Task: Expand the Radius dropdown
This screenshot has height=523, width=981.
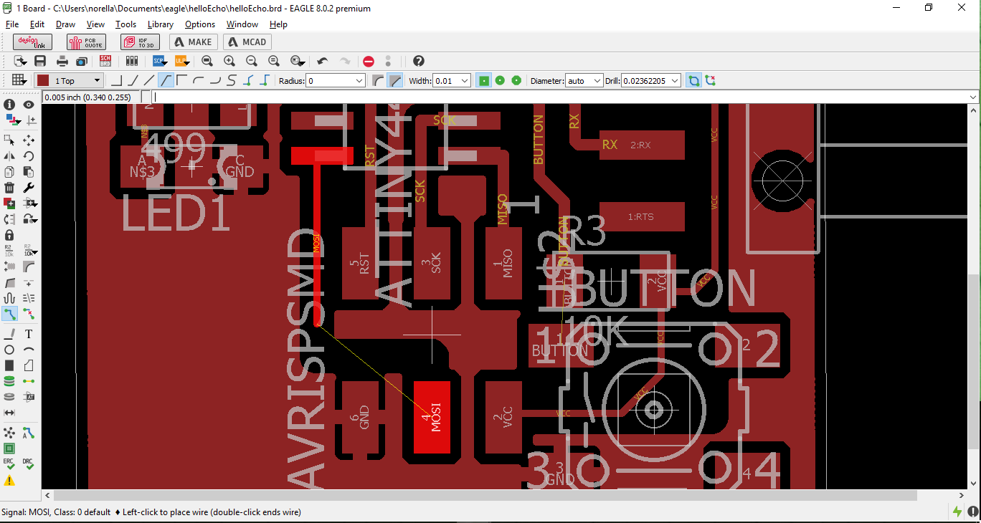Action: coord(360,81)
